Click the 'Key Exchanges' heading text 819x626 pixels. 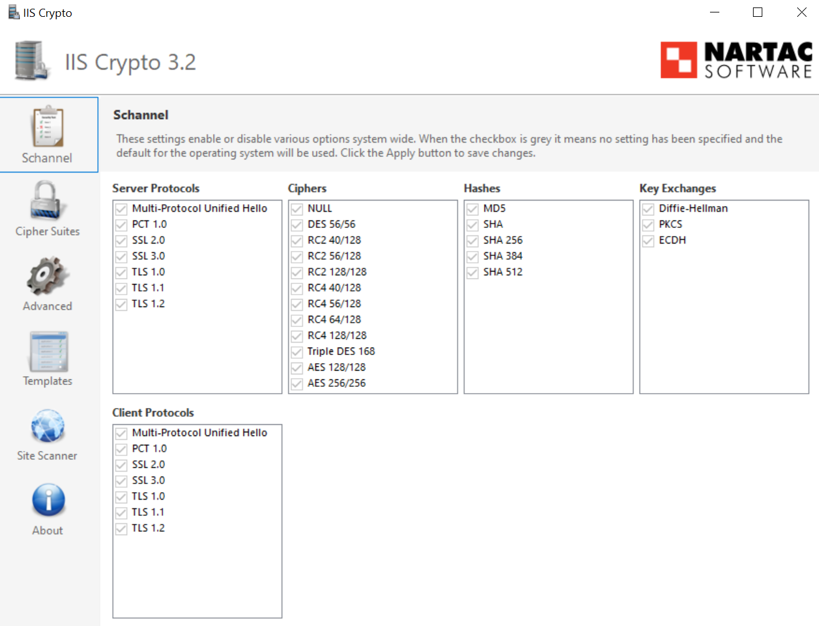pyautogui.click(x=678, y=188)
